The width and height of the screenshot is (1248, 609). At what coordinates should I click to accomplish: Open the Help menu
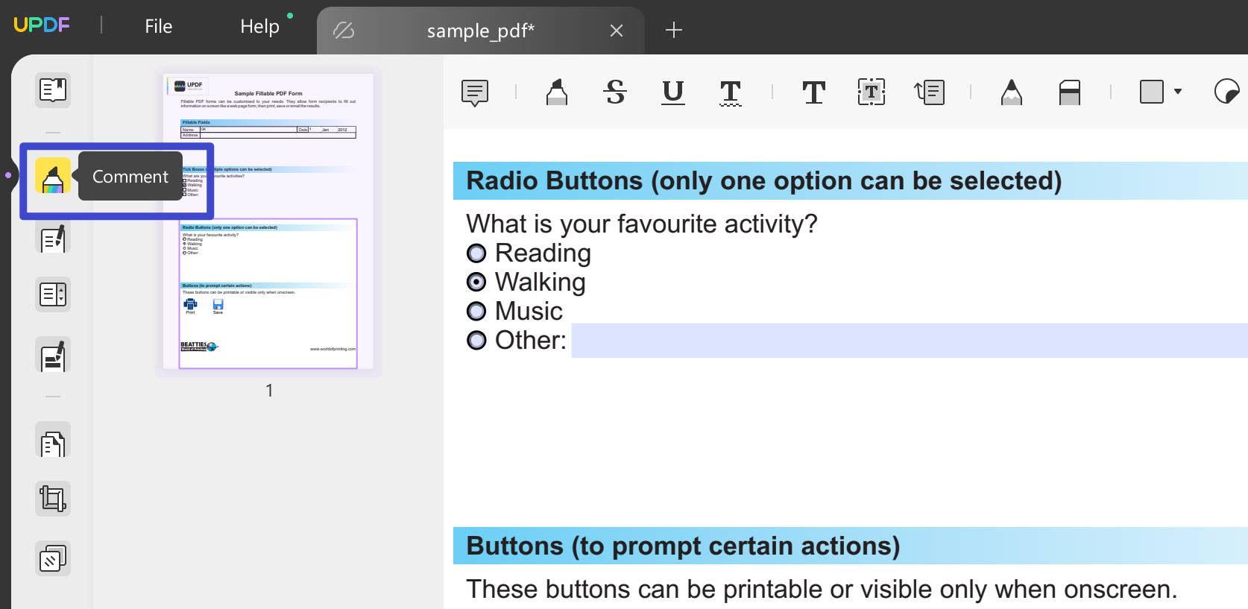[x=259, y=27]
